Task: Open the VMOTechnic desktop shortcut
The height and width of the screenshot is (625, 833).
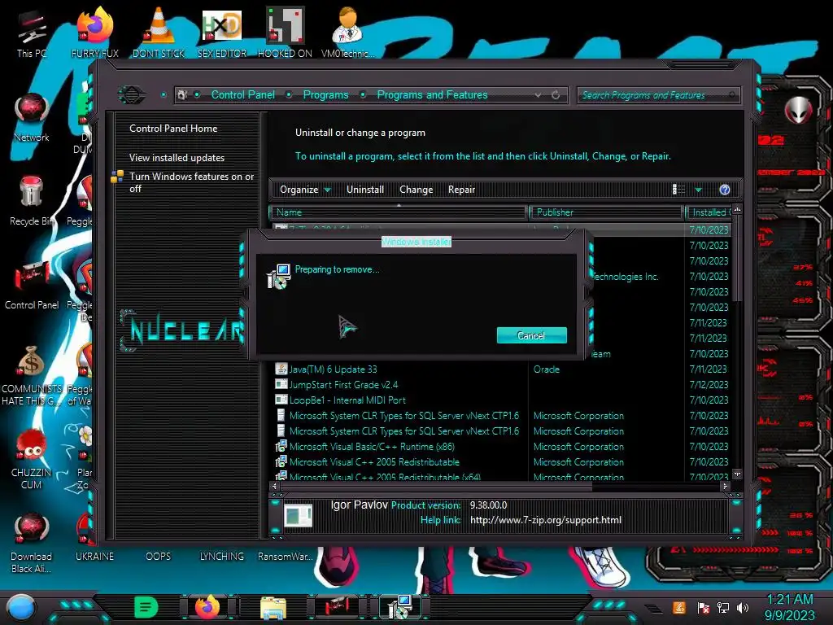Action: [347, 33]
